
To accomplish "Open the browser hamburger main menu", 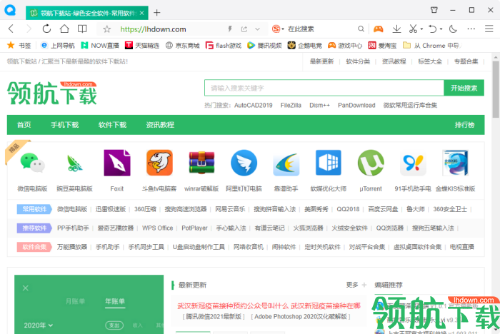I will pyautogui.click(x=489, y=29).
